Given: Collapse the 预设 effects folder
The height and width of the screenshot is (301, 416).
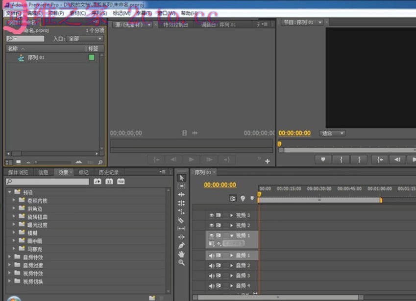Looking at the screenshot, I should coord(9,192).
